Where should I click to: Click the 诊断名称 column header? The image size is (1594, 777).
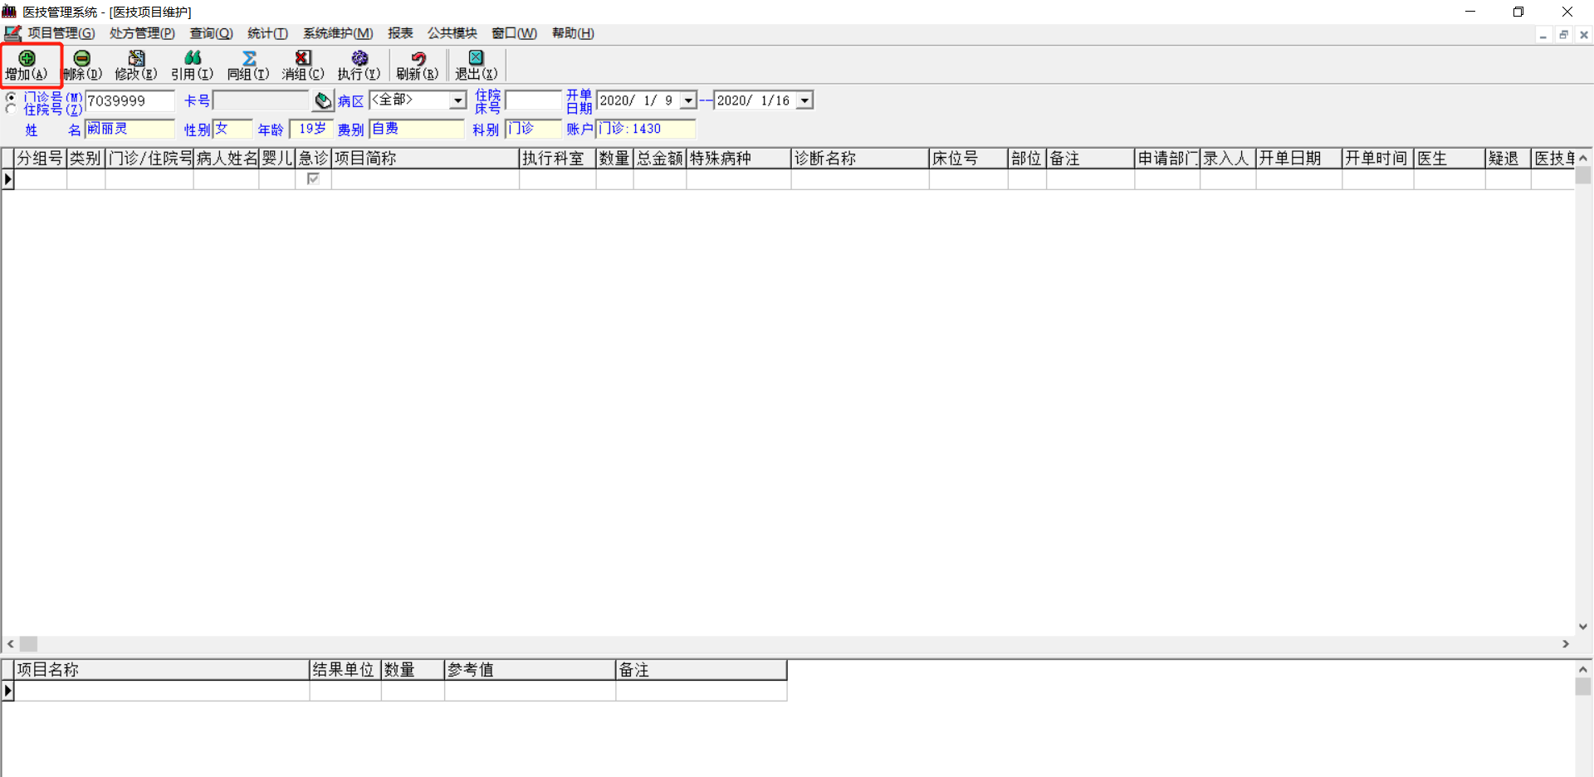click(860, 159)
